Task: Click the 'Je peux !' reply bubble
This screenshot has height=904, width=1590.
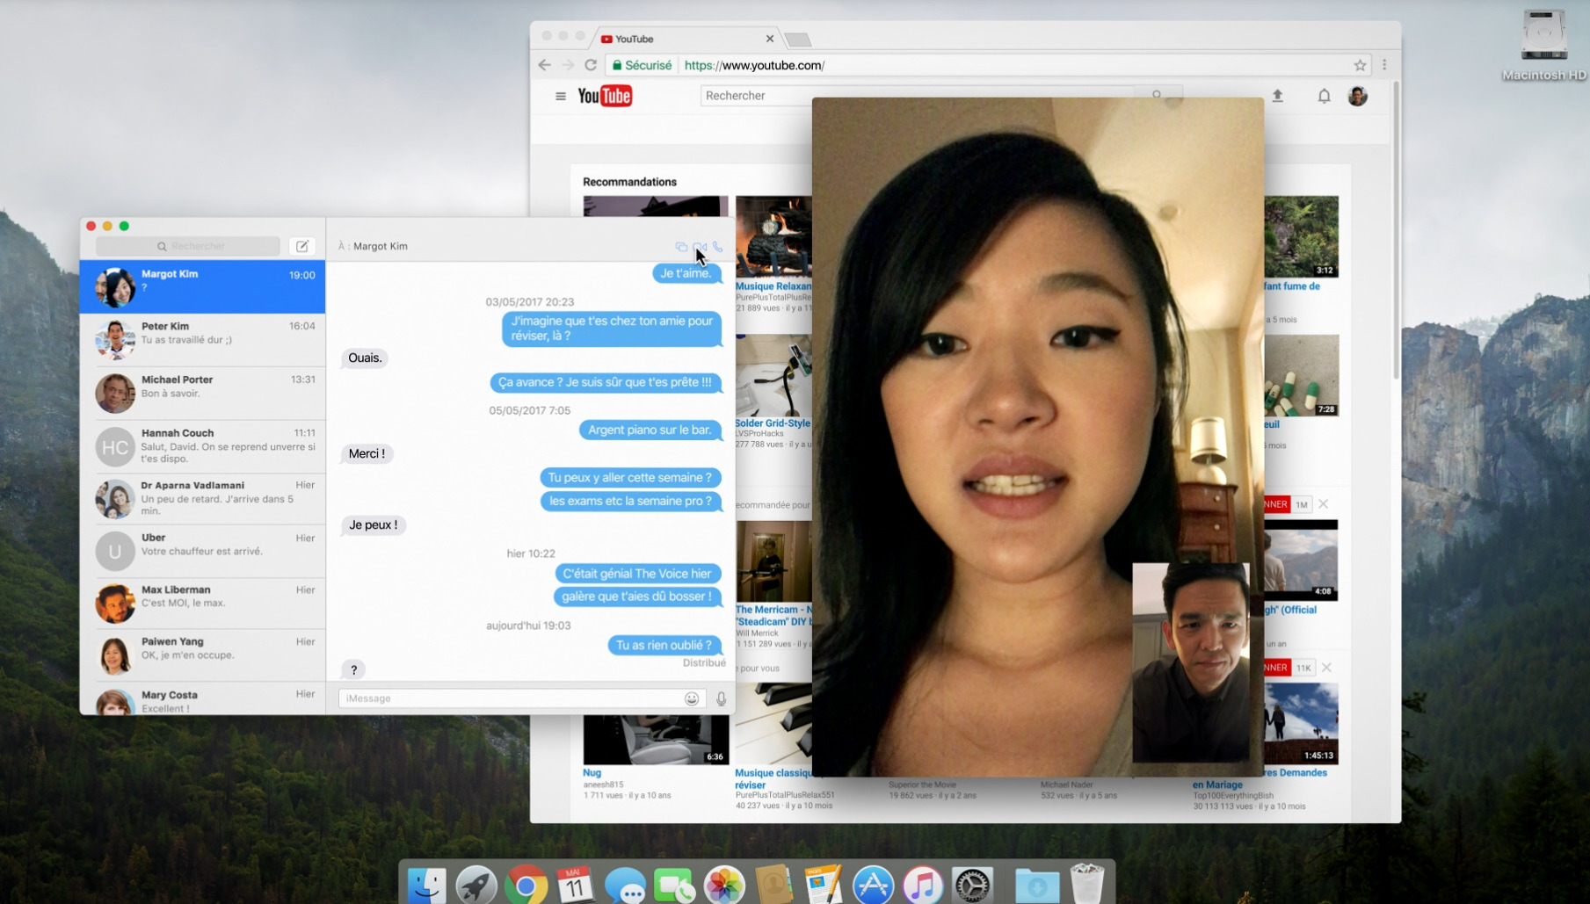Action: pyautogui.click(x=374, y=524)
